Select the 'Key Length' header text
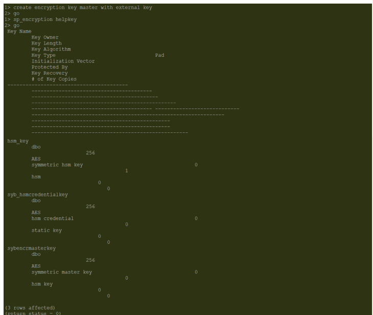The width and height of the screenshot is (373, 315). coord(46,43)
